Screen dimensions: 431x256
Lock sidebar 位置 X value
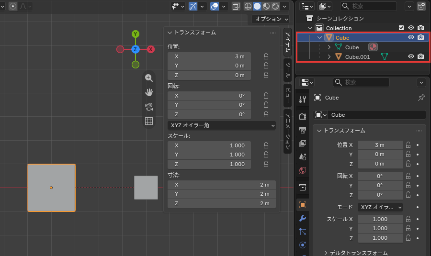[x=266, y=56]
